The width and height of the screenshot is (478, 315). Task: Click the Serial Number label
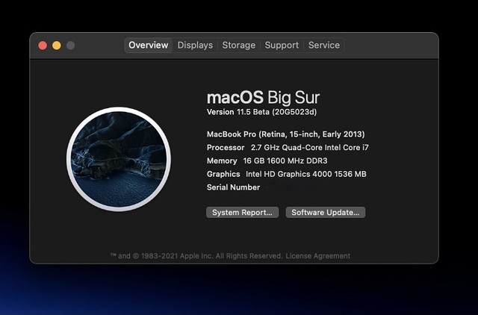coord(233,187)
